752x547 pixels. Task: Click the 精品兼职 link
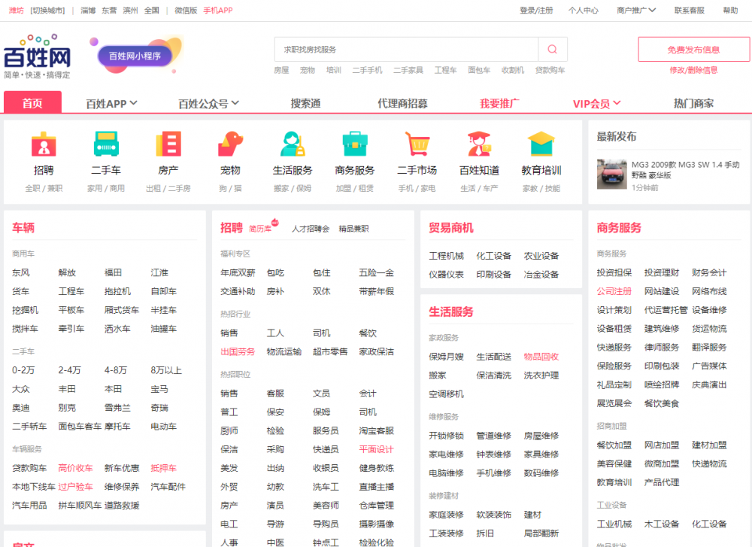[x=353, y=229]
